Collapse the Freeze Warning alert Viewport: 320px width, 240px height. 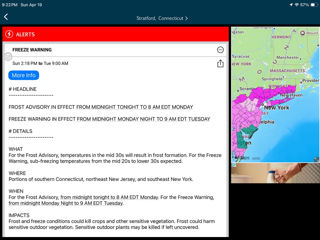coord(220,50)
